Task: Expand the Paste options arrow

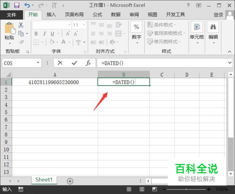Action: click(10, 43)
